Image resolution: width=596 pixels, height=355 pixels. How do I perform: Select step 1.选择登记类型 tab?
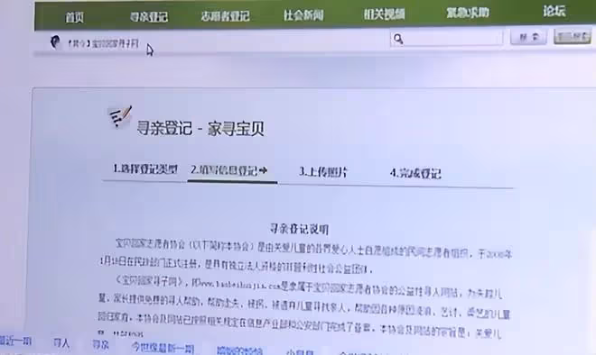coord(145,168)
